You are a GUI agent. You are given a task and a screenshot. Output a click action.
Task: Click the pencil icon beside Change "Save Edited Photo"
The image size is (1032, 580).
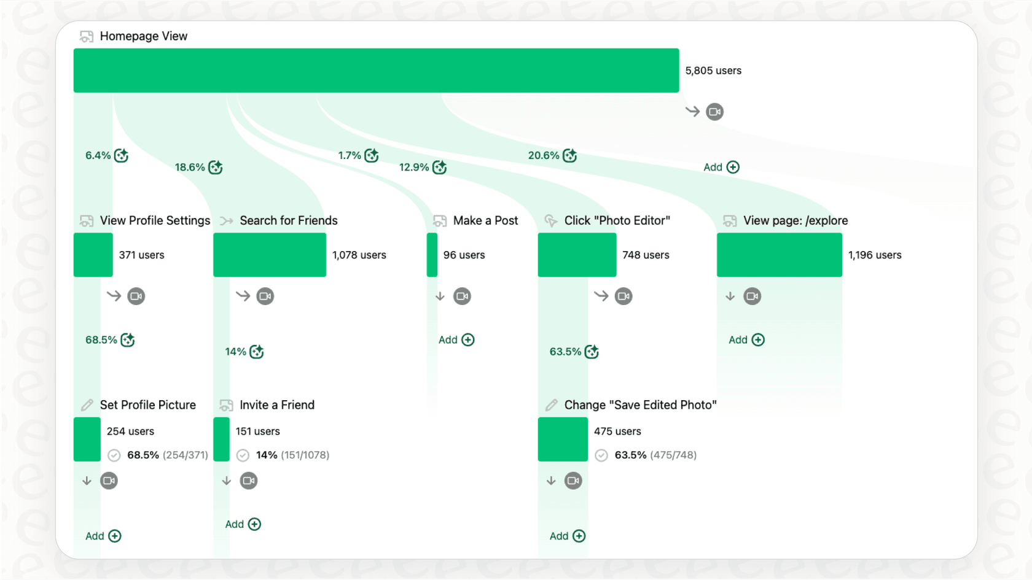point(550,404)
